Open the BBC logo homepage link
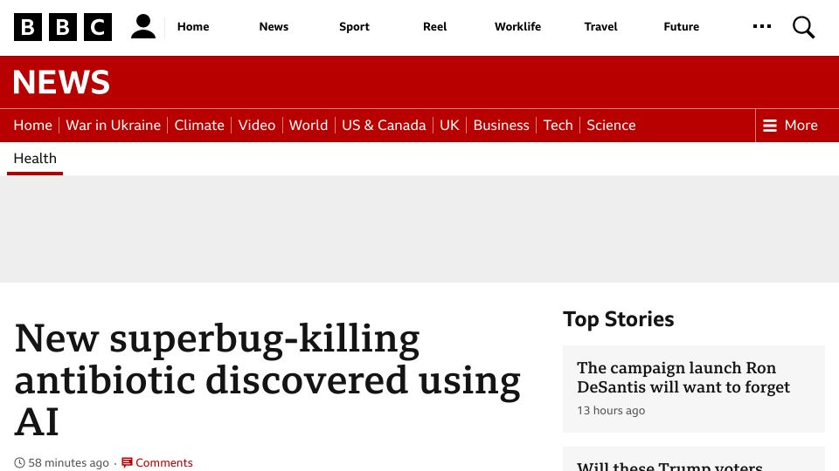Screen dimensions: 839x471 pos(63,27)
